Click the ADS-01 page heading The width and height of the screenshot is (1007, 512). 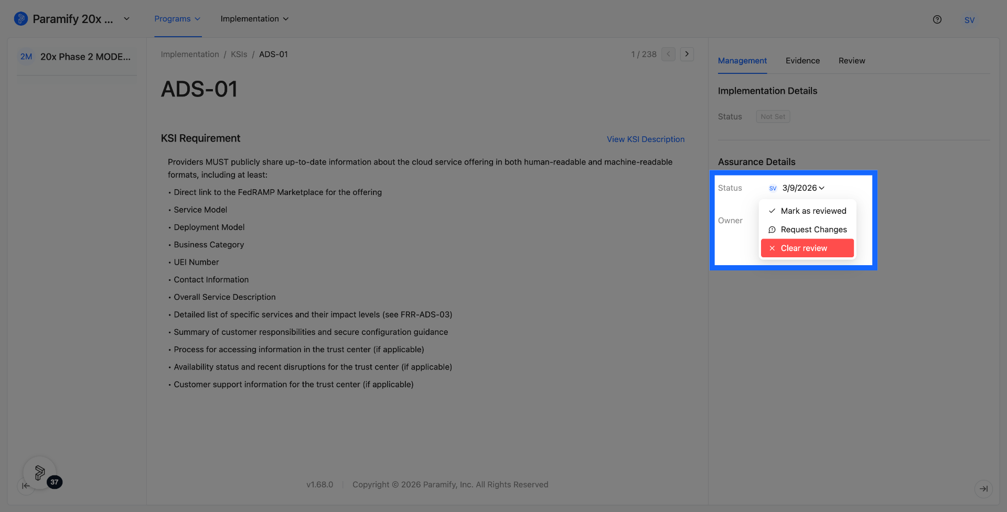point(199,89)
